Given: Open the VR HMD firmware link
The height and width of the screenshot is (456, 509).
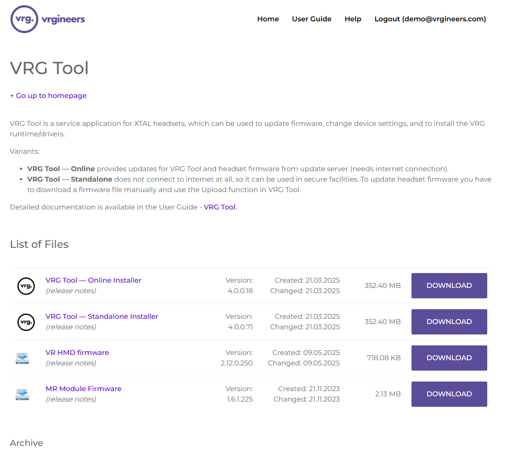Looking at the screenshot, I should [77, 352].
